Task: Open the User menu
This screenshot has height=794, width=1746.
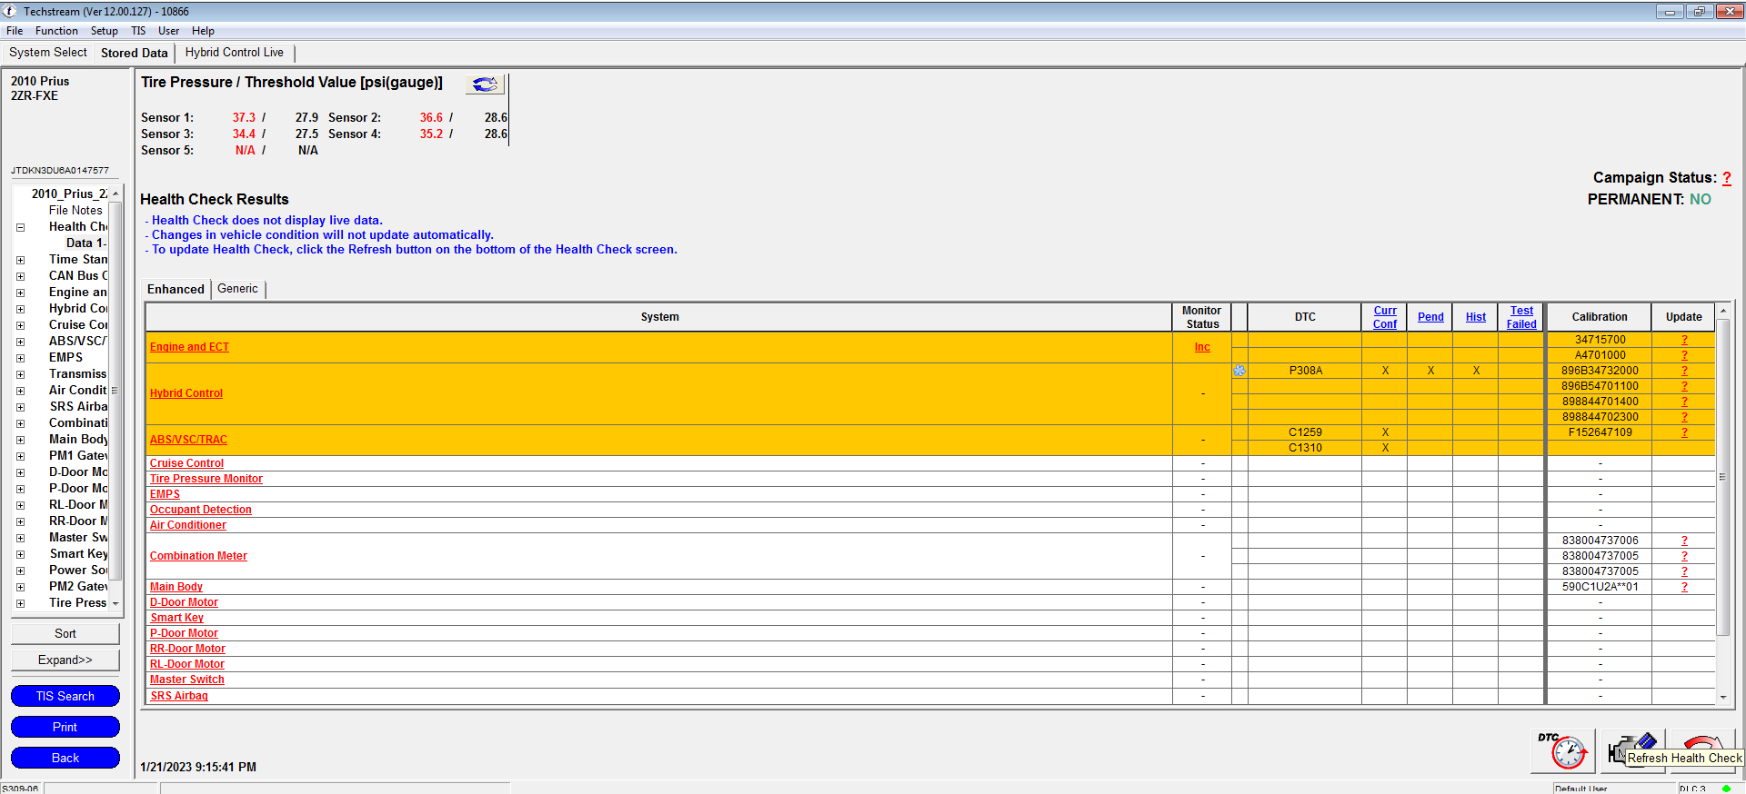Action: coord(168,31)
